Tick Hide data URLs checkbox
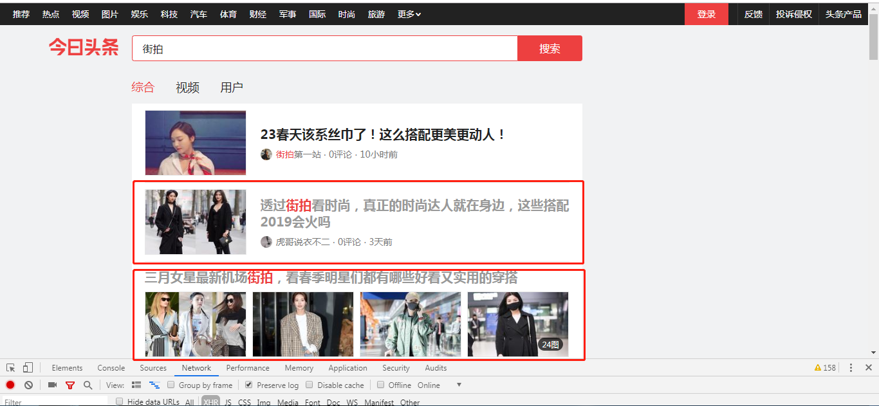The width and height of the screenshot is (879, 406). (120, 401)
